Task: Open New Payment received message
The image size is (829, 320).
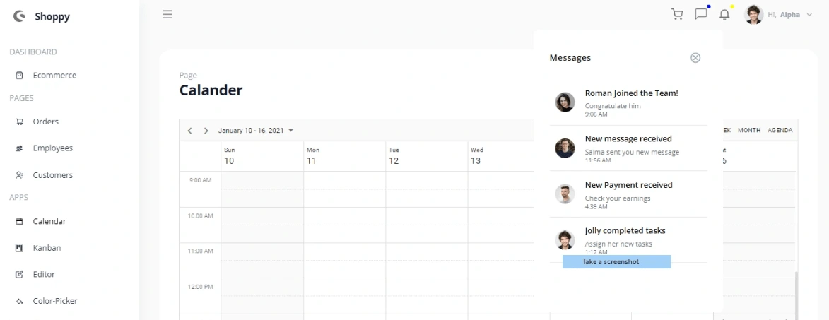Action: click(628, 194)
